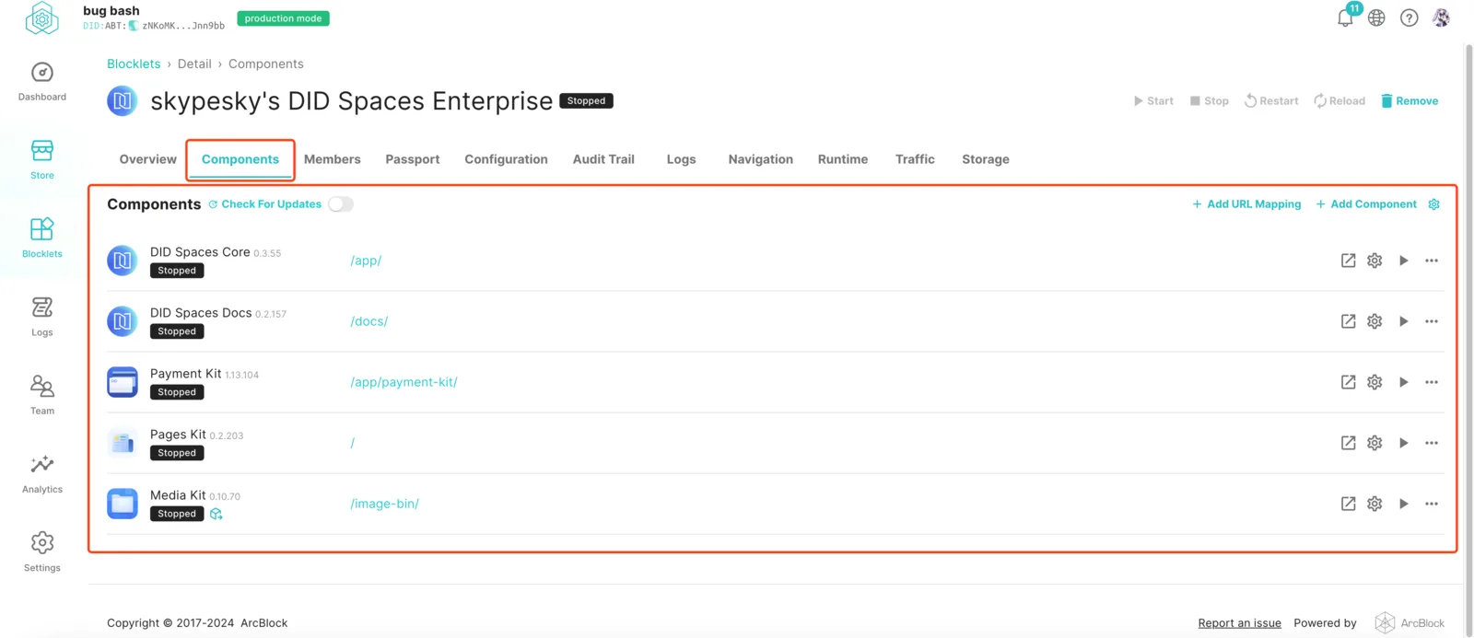Open the Runtime tab
1474x638 pixels.
[x=842, y=159]
